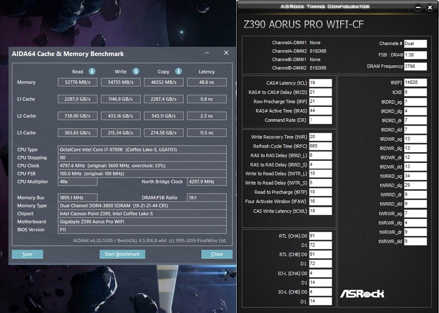Image resolution: width=439 pixels, height=313 pixels.
Task: Click the DRAM Frequency 3798 field
Action: 415,66
